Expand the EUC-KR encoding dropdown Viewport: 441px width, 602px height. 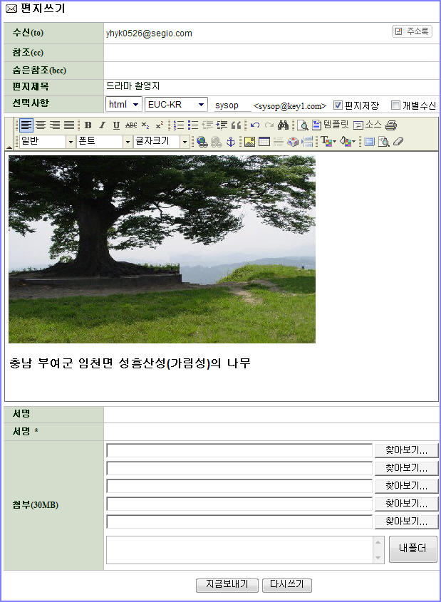coord(176,105)
